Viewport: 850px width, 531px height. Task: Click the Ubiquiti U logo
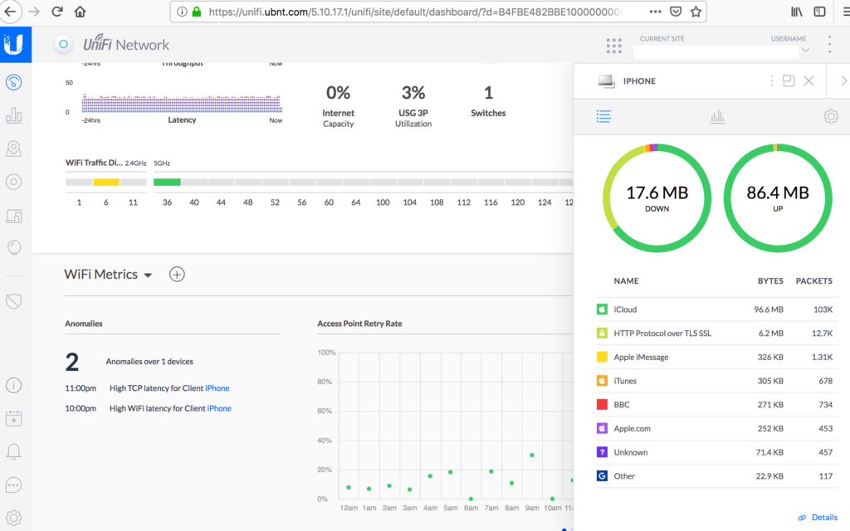coord(15,45)
